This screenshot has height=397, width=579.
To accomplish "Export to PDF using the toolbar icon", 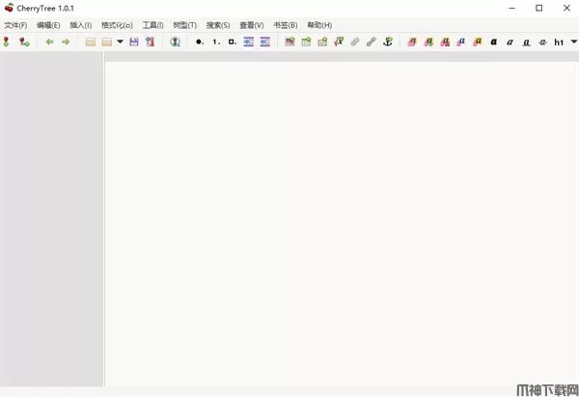I will coord(150,42).
